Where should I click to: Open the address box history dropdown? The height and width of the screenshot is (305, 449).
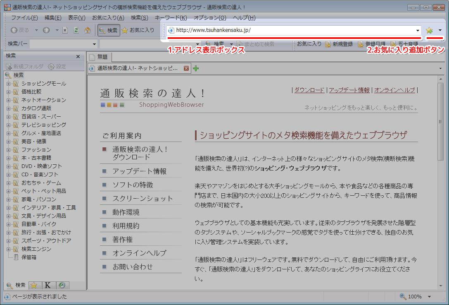418,30
